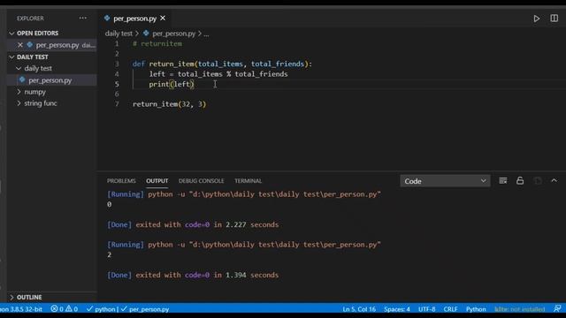Screen dimensions: 566x318
Task: Clear the output with the list icon
Action: click(503, 180)
